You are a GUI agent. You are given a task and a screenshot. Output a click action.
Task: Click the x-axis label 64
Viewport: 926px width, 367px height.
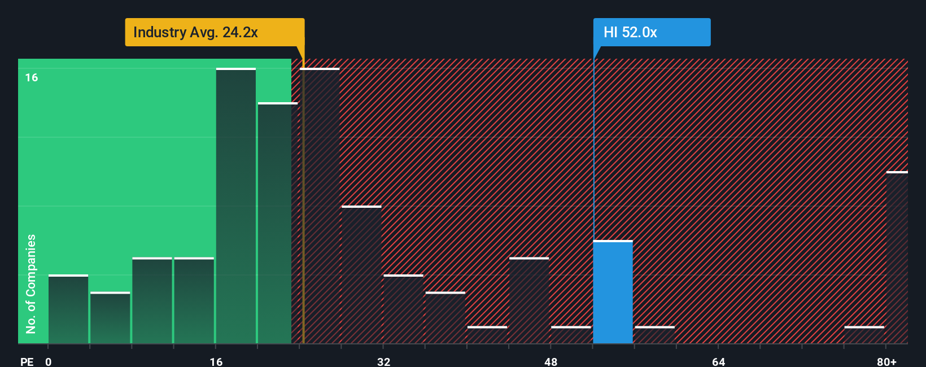tap(718, 361)
